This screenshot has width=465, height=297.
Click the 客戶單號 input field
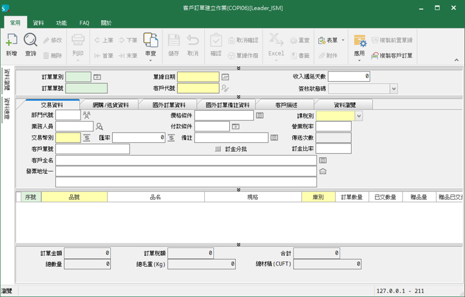(x=93, y=149)
